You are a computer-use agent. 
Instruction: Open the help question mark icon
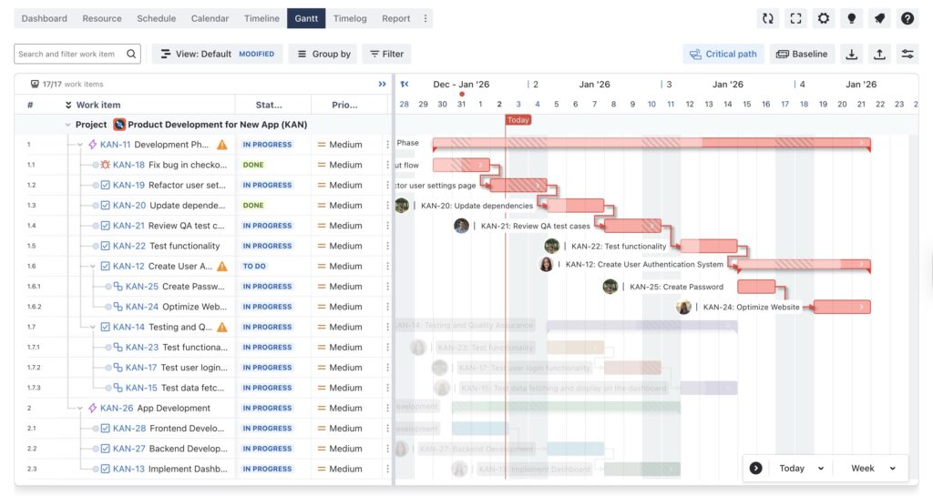pos(907,18)
